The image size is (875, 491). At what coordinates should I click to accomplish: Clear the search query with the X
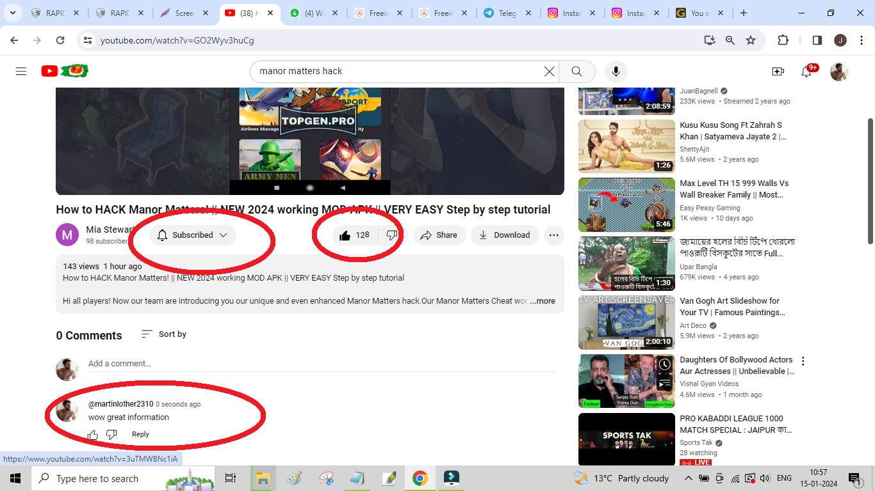pos(549,72)
